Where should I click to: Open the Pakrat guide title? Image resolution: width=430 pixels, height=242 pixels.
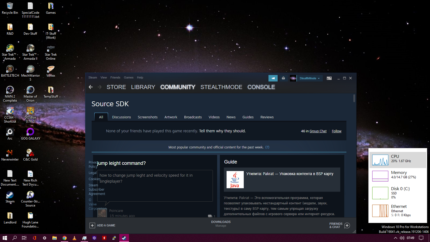[290, 174]
